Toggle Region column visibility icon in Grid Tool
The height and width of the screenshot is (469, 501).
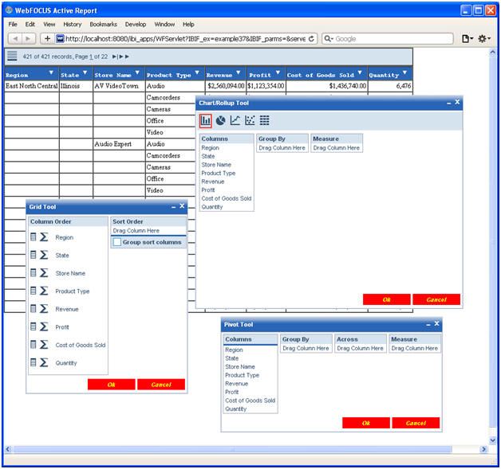click(34, 236)
